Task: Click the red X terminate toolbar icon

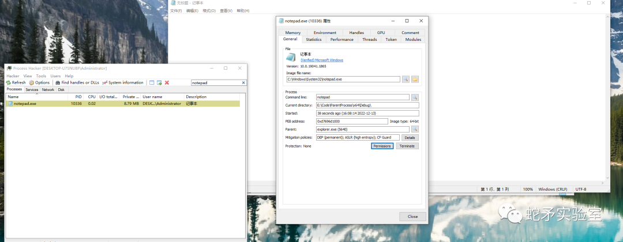Action: (x=167, y=82)
